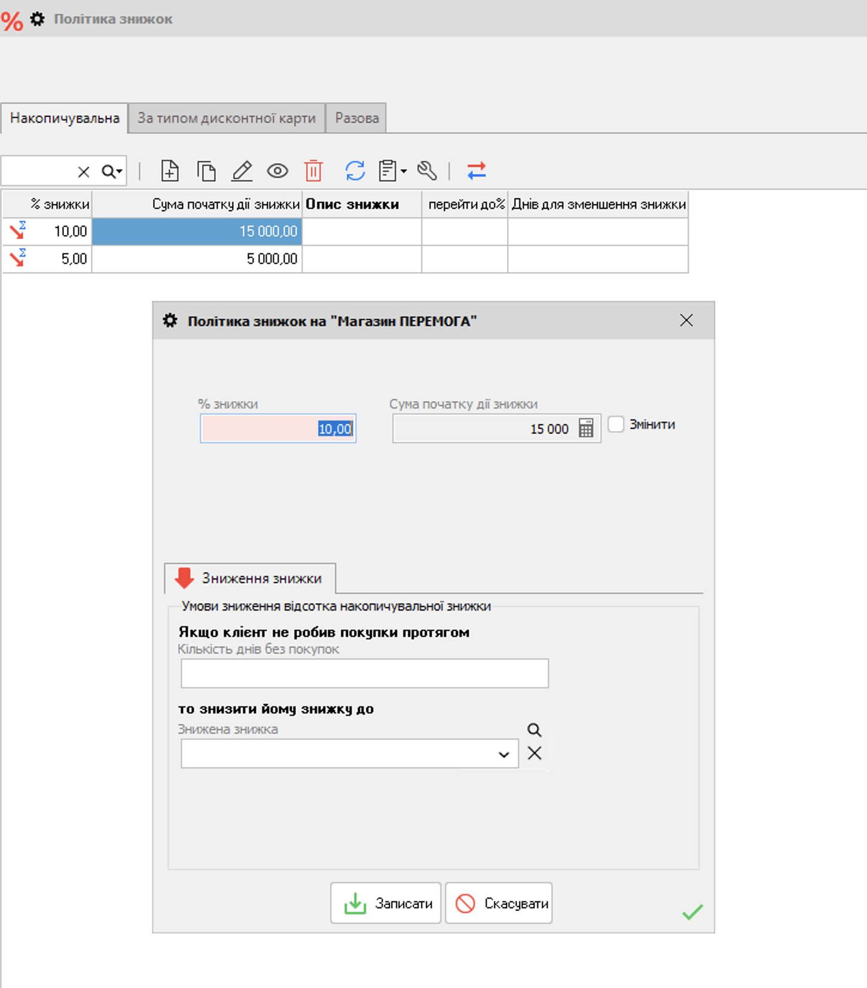Enable the Змінити checkbox
The width and height of the screenshot is (867, 988).
[616, 424]
